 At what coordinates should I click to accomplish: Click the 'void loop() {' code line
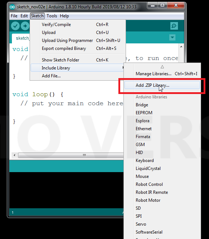click(x=38, y=94)
